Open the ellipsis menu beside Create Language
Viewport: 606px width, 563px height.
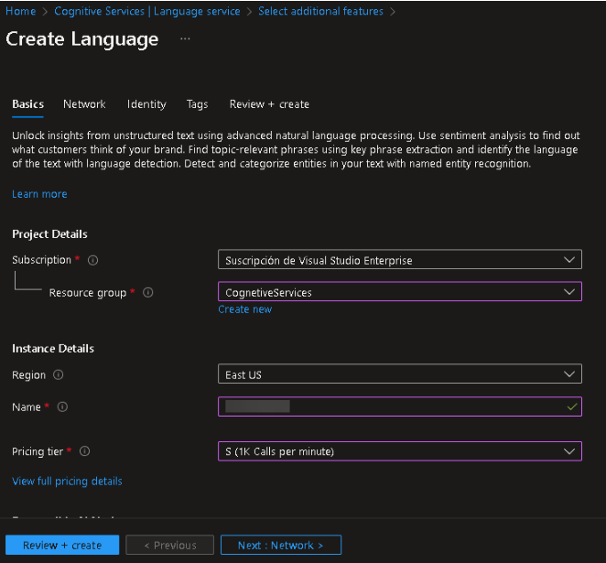click(185, 39)
